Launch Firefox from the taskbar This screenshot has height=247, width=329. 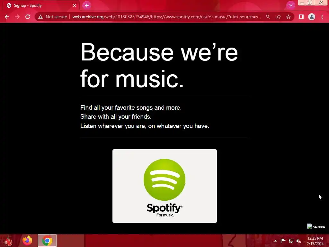[27, 241]
